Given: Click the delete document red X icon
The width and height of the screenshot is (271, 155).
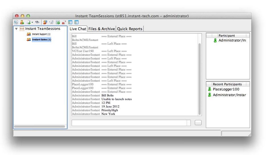Looking at the screenshot, I should (x=64, y=22).
